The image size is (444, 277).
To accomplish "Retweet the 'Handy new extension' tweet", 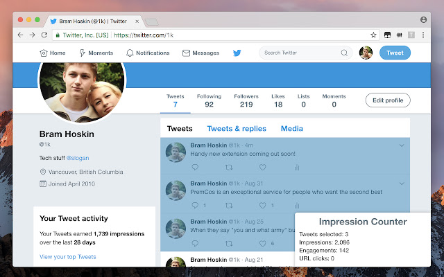I will coord(229,168).
